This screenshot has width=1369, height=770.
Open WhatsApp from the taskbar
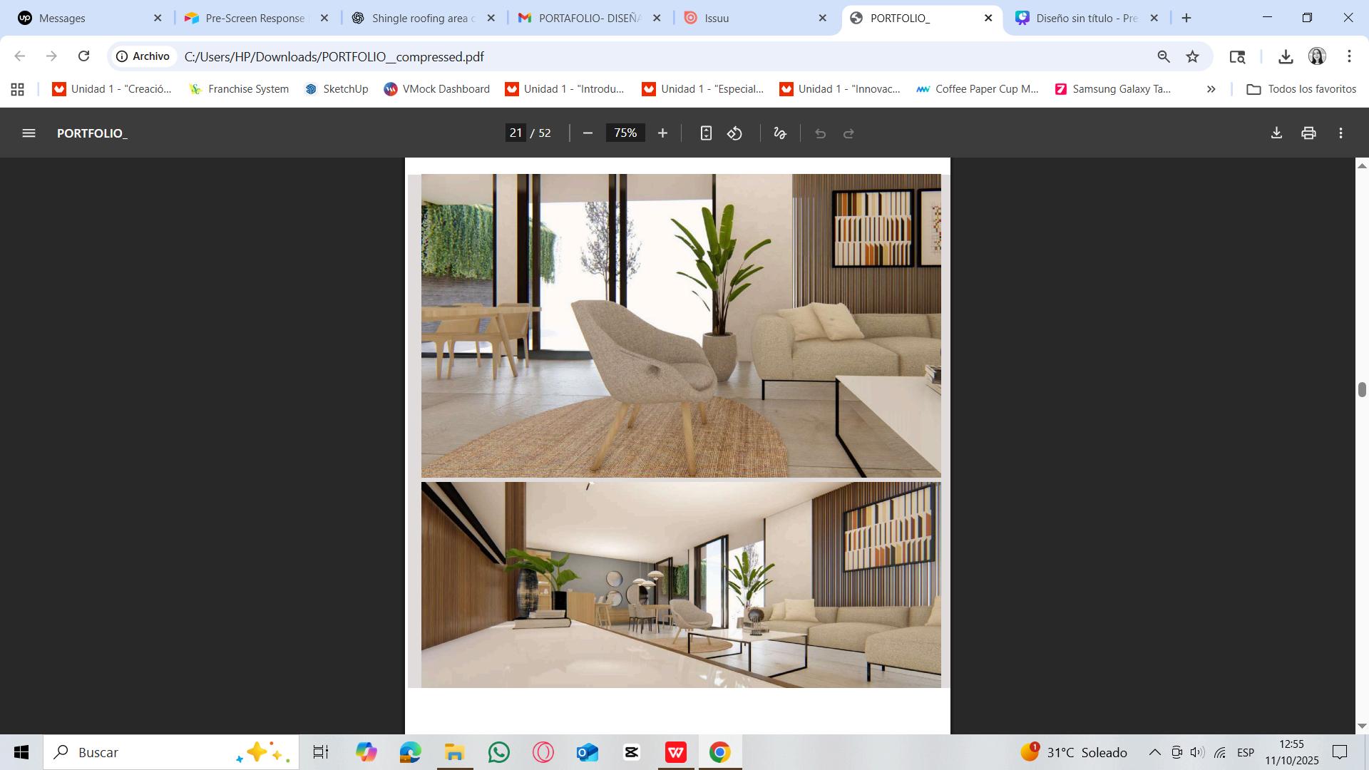pyautogui.click(x=499, y=753)
